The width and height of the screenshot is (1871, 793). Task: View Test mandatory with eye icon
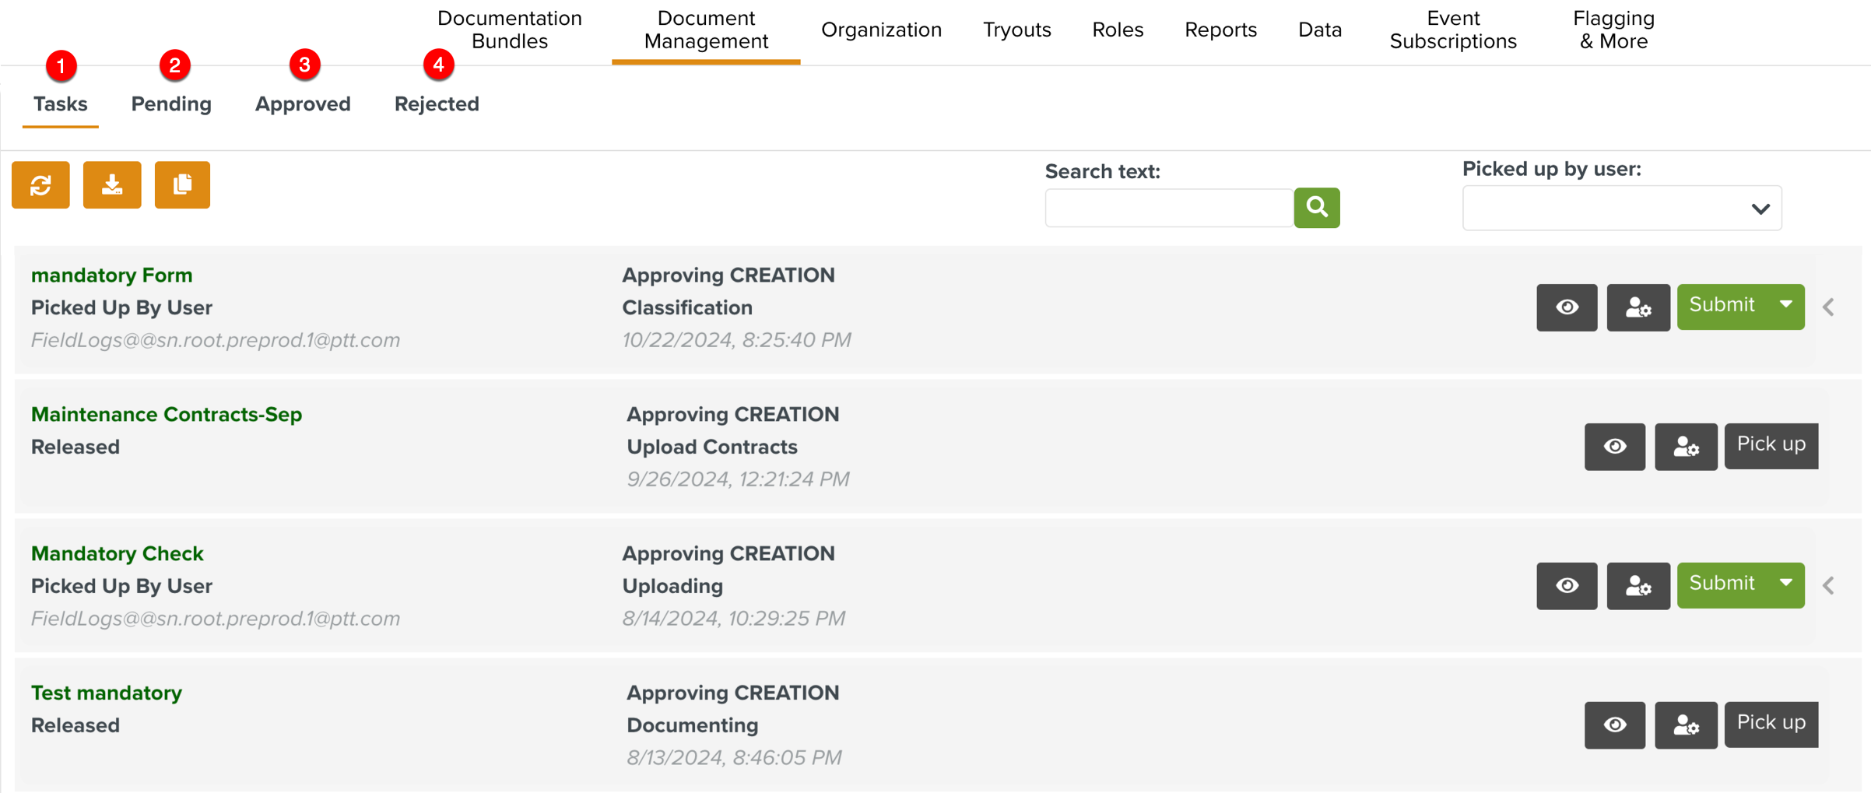point(1614,725)
